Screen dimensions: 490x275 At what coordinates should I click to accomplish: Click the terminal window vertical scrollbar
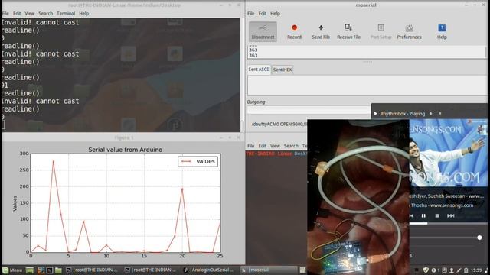pos(242,75)
